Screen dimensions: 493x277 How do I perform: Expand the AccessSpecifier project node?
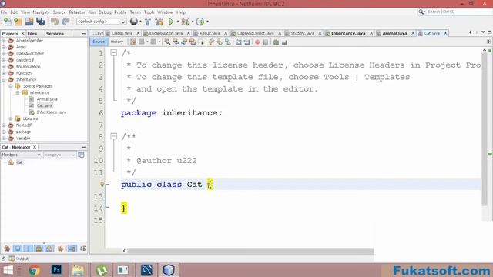click(4, 41)
